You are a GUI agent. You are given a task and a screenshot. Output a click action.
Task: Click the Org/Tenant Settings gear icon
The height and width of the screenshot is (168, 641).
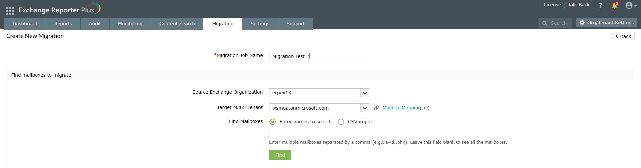coord(582,23)
